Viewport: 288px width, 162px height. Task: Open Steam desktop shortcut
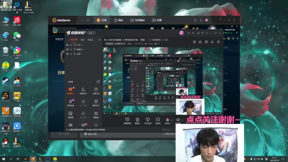click(x=6, y=82)
